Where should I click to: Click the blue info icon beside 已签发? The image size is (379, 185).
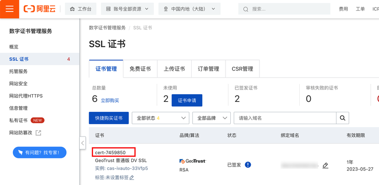pyautogui.click(x=248, y=165)
